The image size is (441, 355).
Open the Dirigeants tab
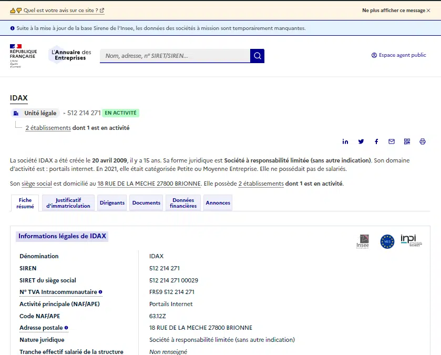[x=112, y=203]
